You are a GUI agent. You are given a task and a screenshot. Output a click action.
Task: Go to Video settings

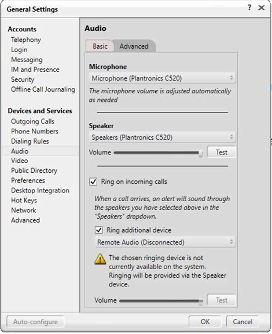[20, 161]
